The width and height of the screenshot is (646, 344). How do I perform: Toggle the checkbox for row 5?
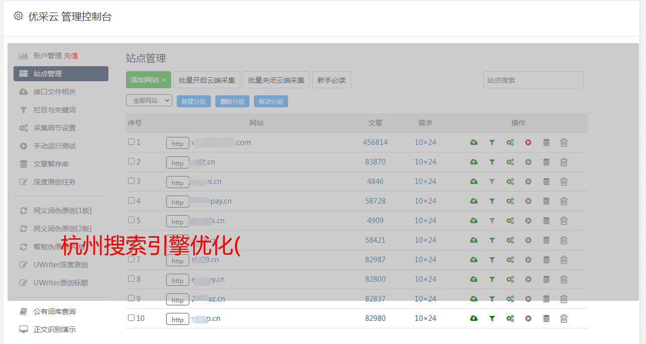(131, 220)
